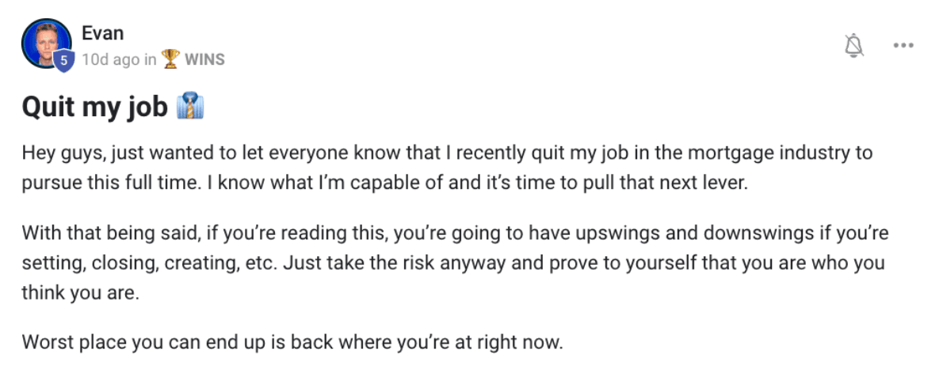This screenshot has width=943, height=381.
Task: Click the level 5 badge on avatar
Action: pyautogui.click(x=63, y=61)
